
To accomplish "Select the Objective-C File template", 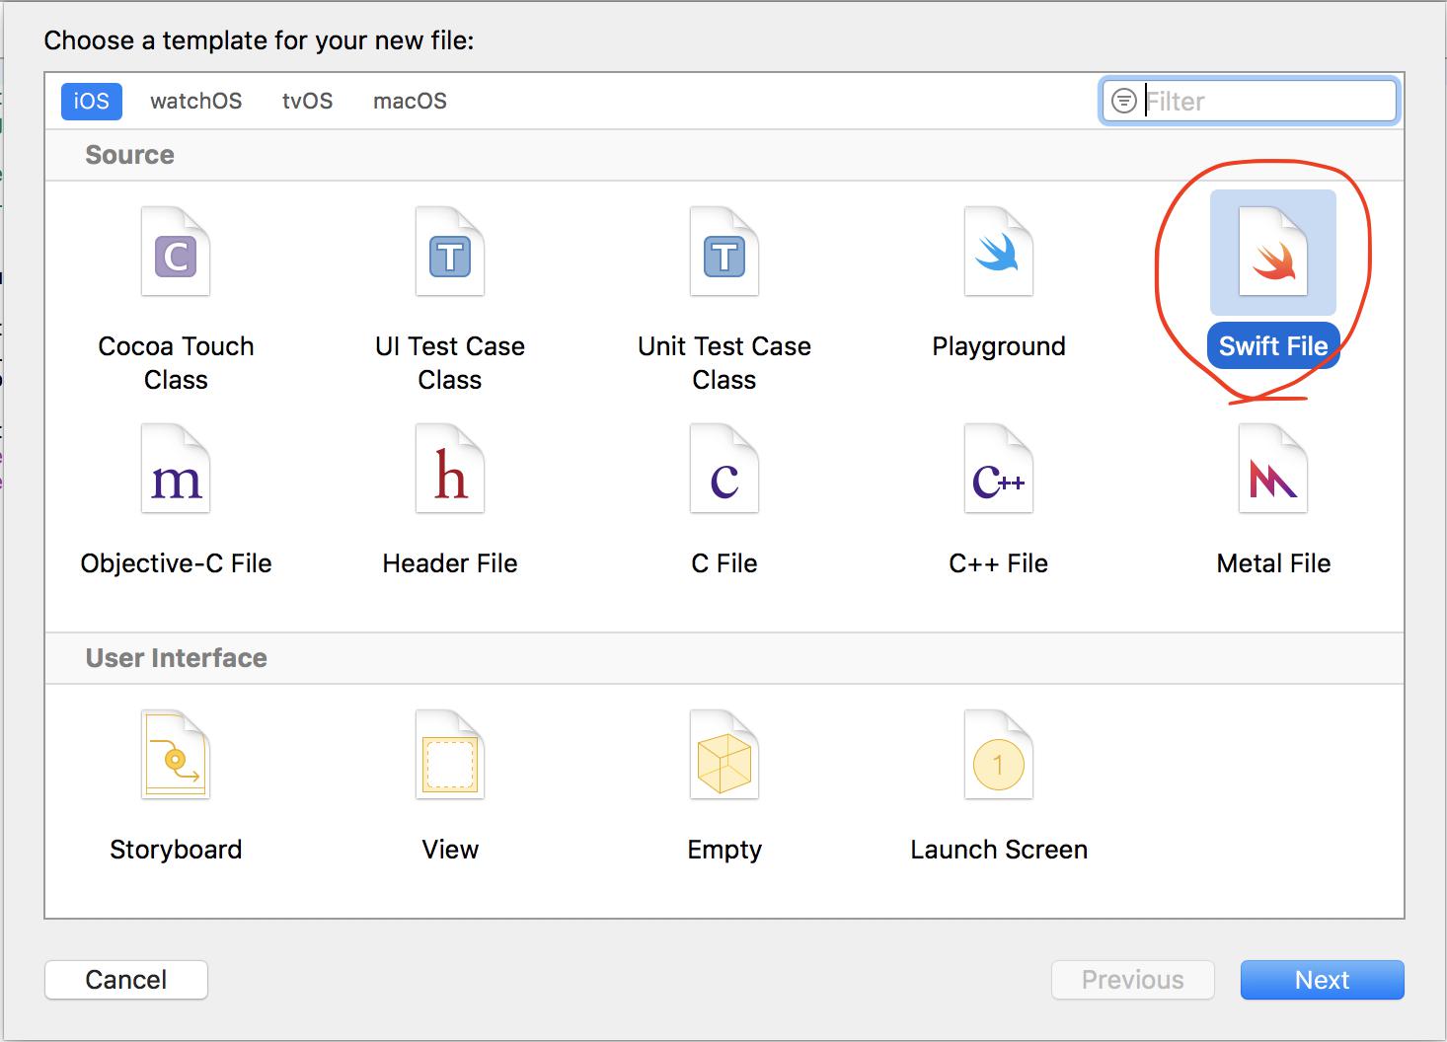I will point(176,470).
